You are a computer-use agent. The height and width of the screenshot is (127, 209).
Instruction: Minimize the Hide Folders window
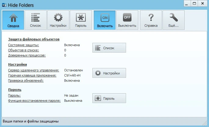[x=187, y=3]
